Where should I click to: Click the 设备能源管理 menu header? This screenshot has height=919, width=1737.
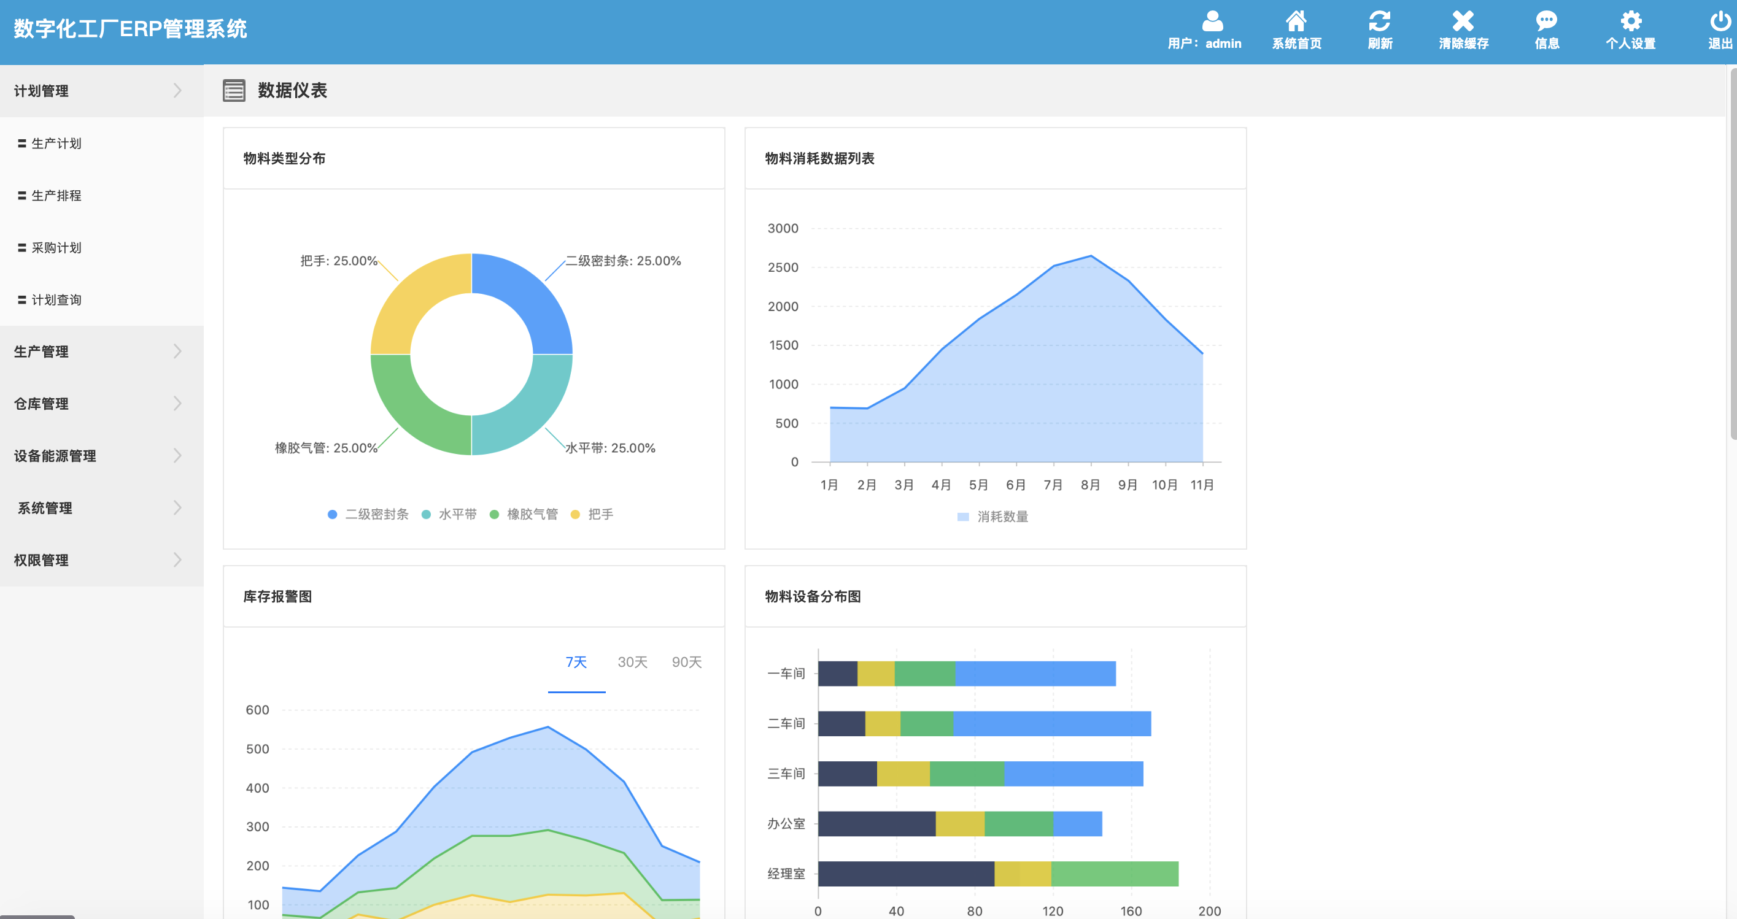click(102, 455)
